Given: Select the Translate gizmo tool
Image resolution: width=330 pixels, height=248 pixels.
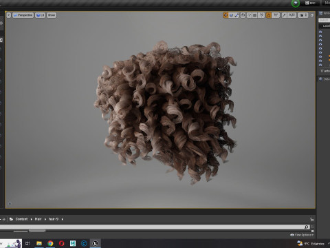Looking at the screenshot, I should [x=225, y=15].
